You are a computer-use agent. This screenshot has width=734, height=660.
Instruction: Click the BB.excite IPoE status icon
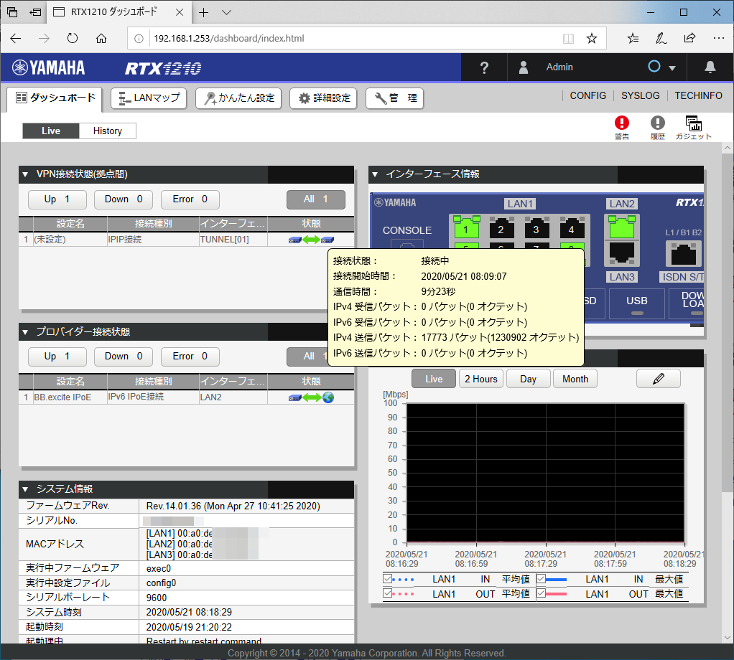click(311, 397)
